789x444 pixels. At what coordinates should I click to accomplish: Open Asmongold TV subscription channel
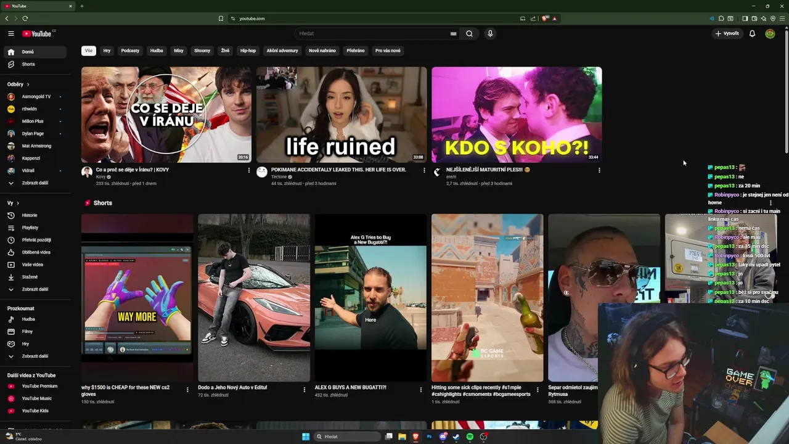tap(36, 97)
